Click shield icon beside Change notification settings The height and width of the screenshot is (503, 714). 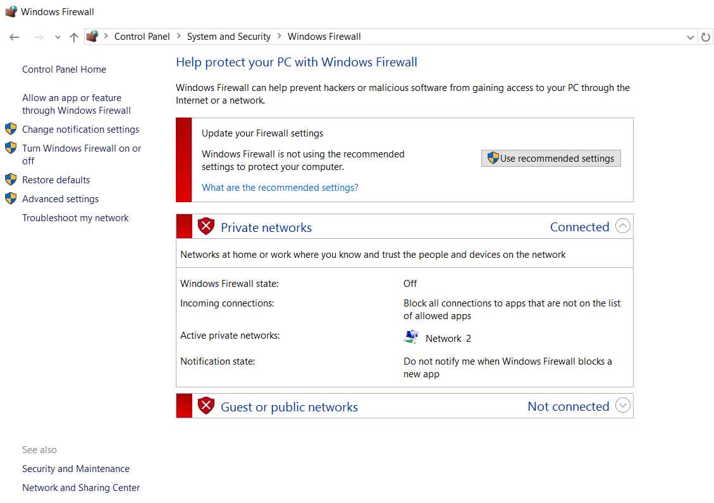(11, 129)
